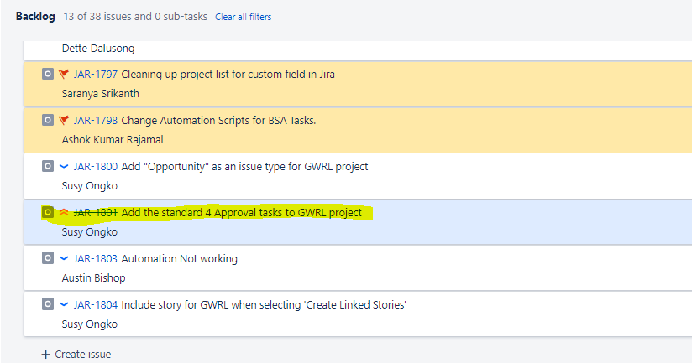Click the issue type icon for JAR-1803
Viewport: 692px width, 363px height.
[48, 258]
